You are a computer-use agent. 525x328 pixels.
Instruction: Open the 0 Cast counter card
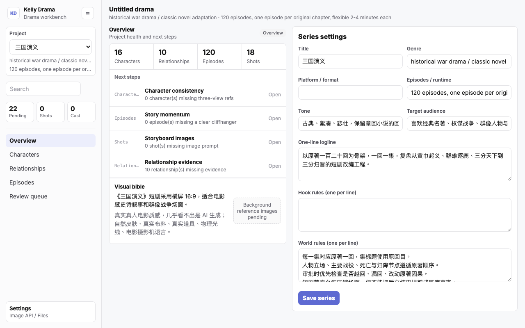coord(81,112)
